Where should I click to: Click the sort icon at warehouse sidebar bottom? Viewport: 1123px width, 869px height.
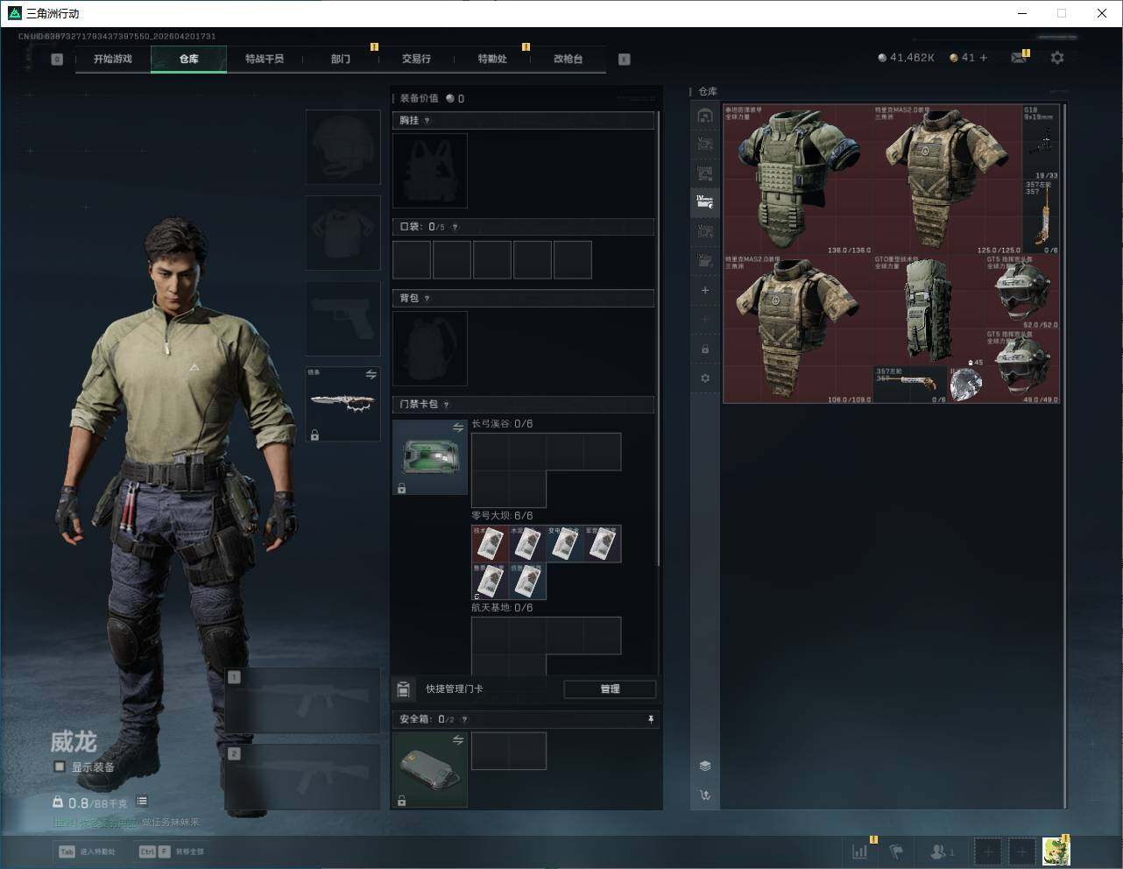[x=705, y=795]
